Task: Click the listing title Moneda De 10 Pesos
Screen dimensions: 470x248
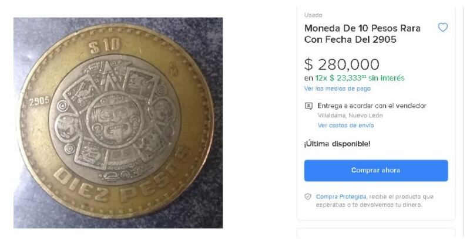Action: (x=362, y=34)
